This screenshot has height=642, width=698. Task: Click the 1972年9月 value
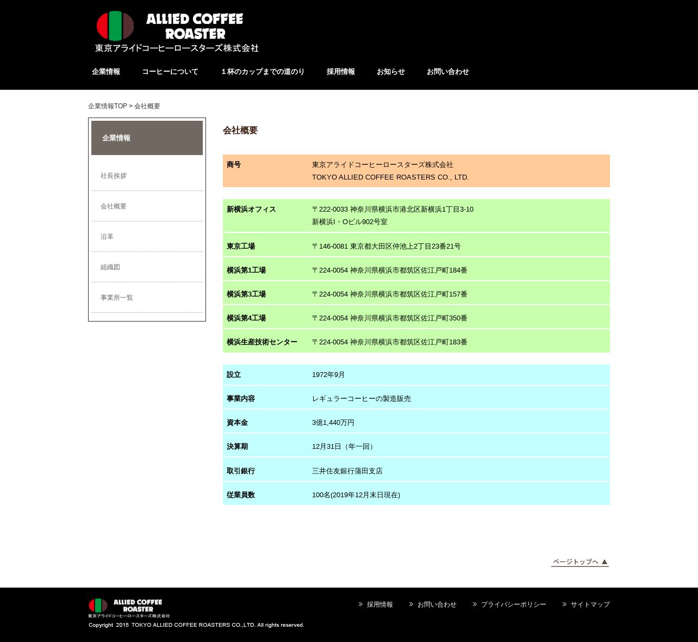328,375
